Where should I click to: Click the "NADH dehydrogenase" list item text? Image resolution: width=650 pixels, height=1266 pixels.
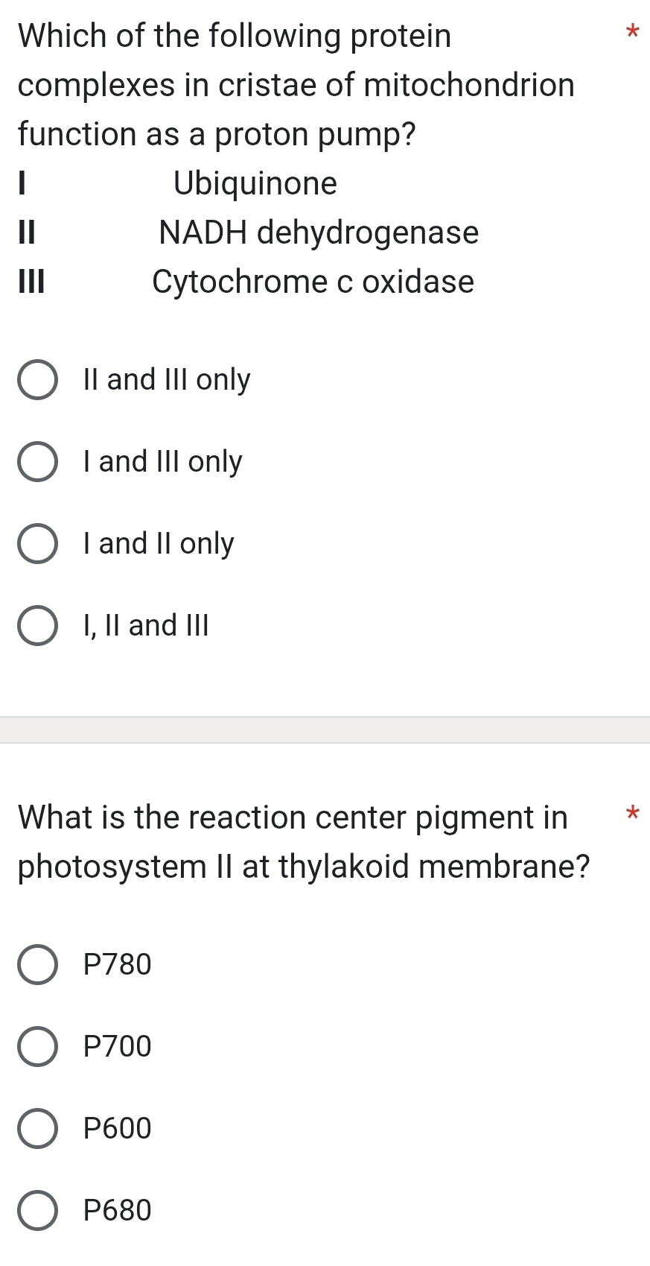(318, 233)
